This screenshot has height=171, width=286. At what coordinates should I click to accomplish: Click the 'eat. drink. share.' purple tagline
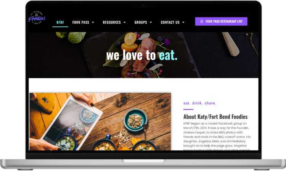coord(199,103)
